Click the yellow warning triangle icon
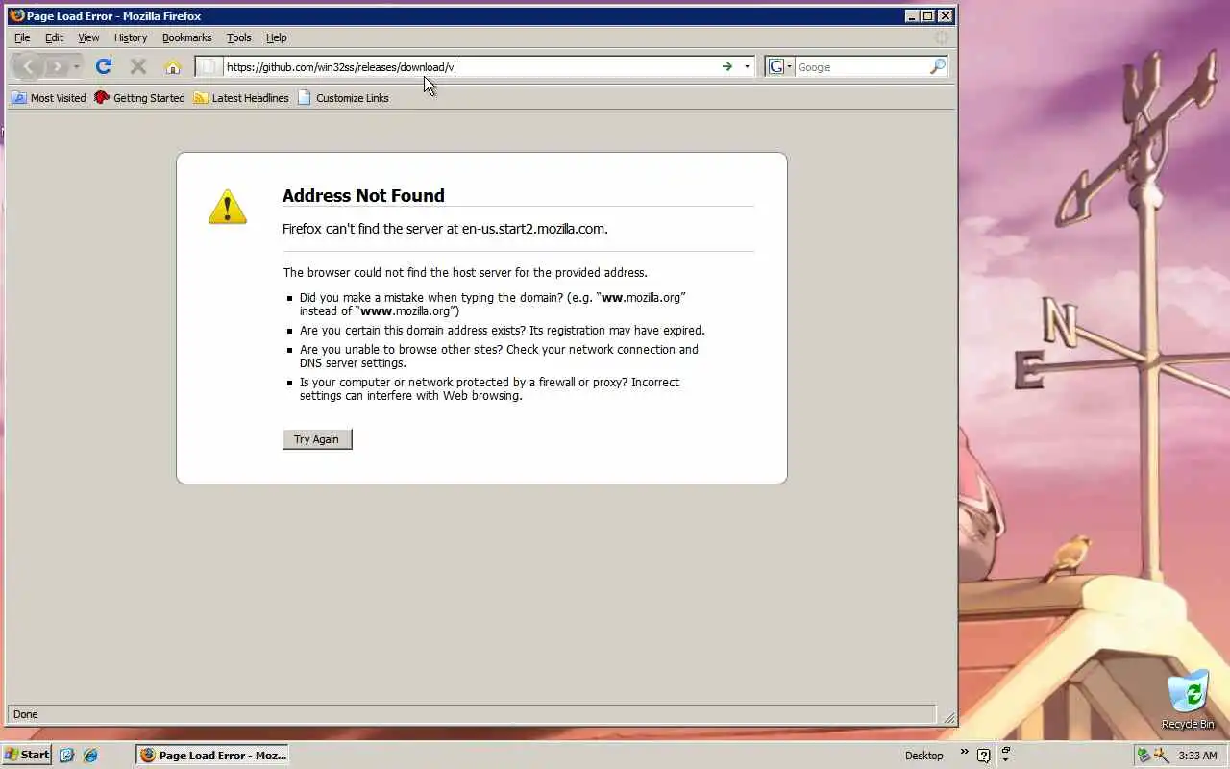Screen dimensions: 1230x769 pyautogui.click(x=228, y=207)
